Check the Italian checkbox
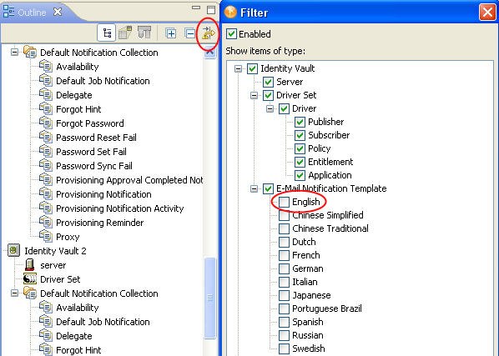 (x=285, y=282)
